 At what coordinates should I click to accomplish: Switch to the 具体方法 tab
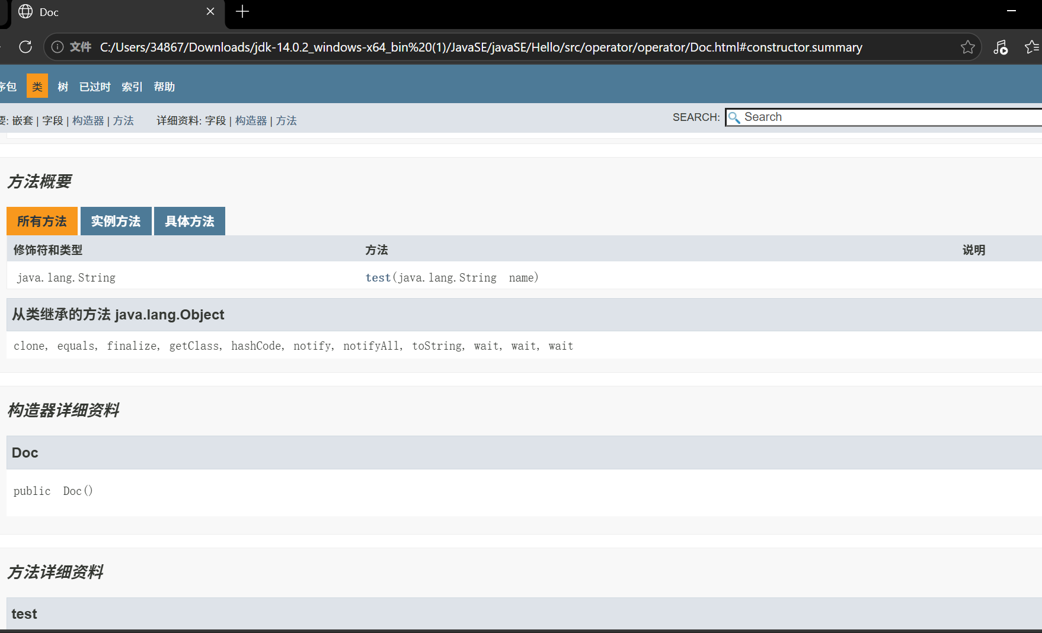pyautogui.click(x=190, y=221)
